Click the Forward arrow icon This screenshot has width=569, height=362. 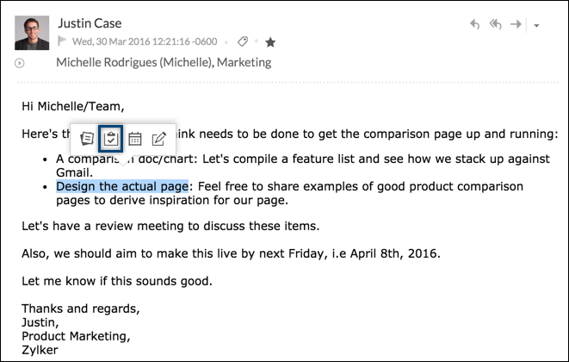point(516,24)
